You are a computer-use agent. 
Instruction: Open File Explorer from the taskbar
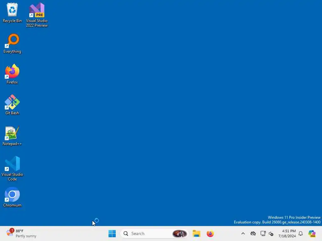pos(197,233)
